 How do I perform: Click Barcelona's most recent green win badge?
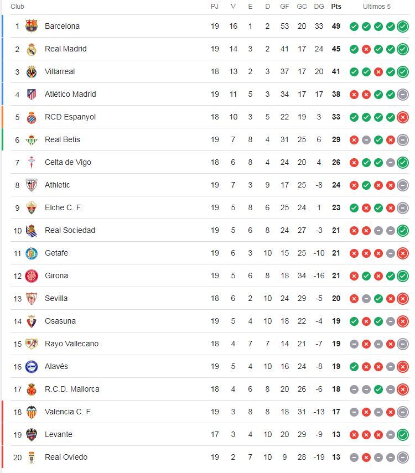tap(403, 26)
